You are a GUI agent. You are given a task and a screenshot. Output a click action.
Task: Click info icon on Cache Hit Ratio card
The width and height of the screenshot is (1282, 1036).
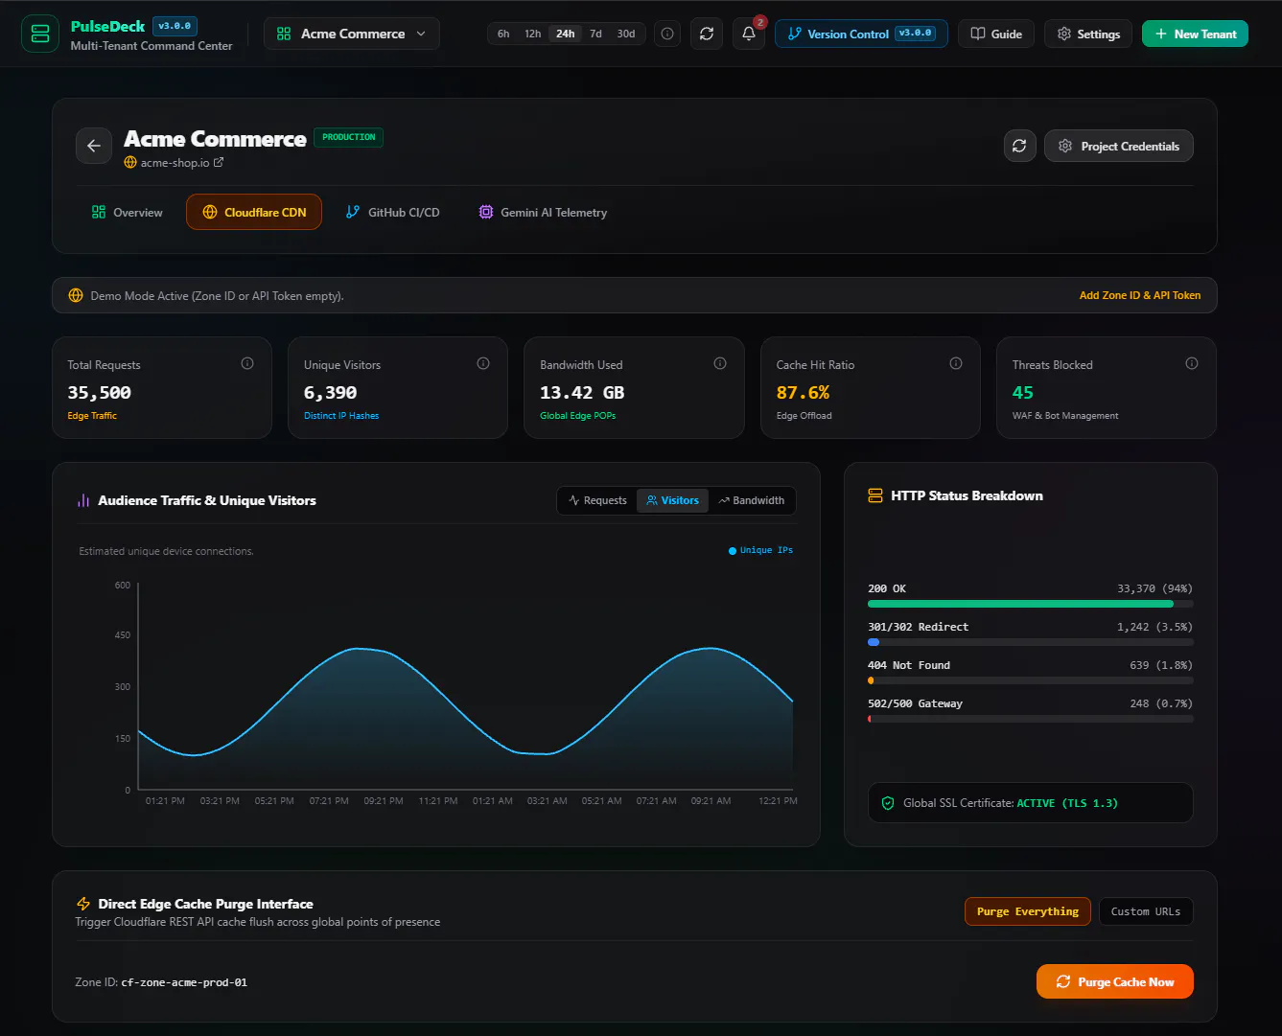pos(956,363)
